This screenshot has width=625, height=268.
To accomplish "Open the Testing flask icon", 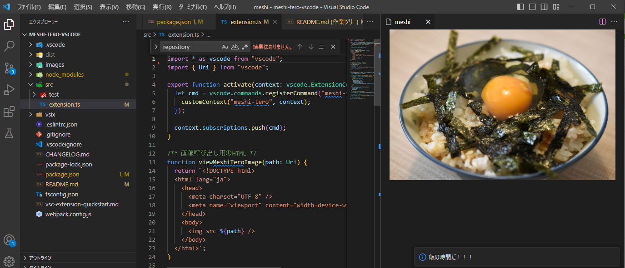I will (x=9, y=133).
